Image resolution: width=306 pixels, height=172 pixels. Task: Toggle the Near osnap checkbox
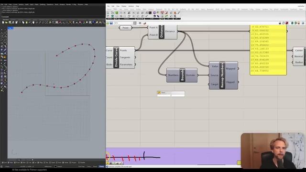pos(9,162)
